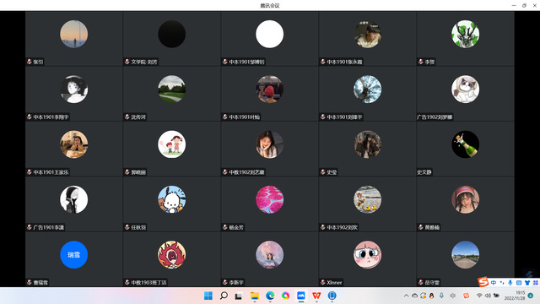Open the Tencent Meeting app in the taskbar
Image resolution: width=540 pixels, height=304 pixels.
[301, 296]
